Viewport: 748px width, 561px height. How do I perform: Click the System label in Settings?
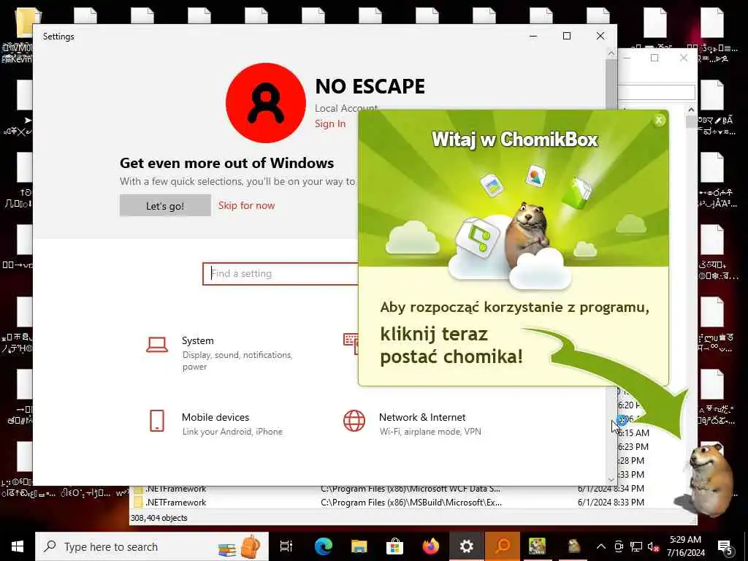tap(197, 340)
